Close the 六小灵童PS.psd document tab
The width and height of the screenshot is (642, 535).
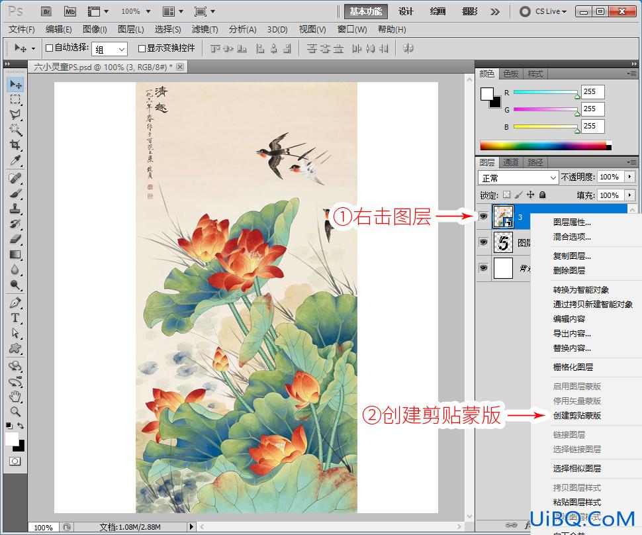click(x=180, y=67)
